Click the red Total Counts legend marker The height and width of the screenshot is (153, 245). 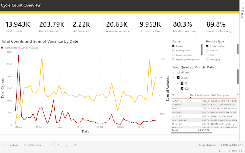point(2,48)
